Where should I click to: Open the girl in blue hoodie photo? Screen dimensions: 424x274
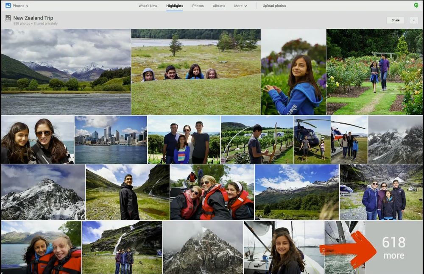point(293,72)
